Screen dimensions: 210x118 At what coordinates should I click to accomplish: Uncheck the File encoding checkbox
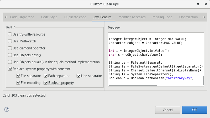click(18, 83)
